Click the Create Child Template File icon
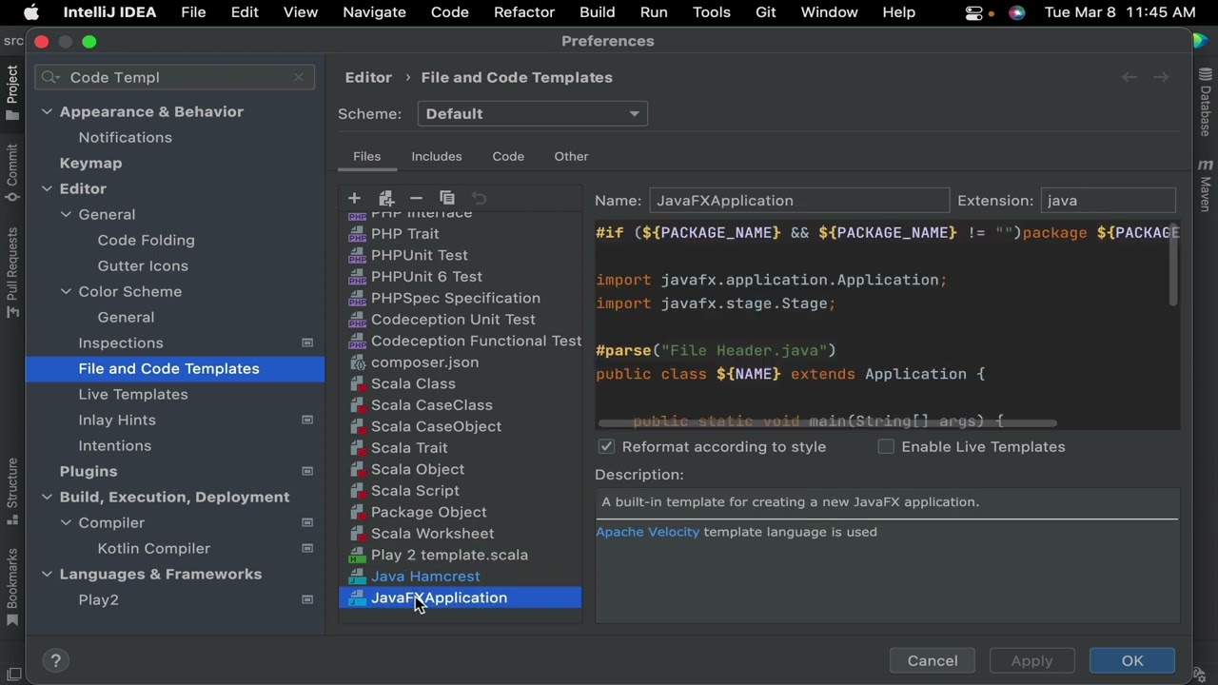This screenshot has width=1218, height=685. [x=385, y=198]
